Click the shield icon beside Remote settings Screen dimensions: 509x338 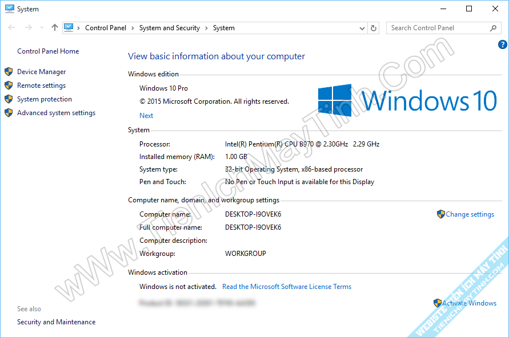click(x=9, y=85)
